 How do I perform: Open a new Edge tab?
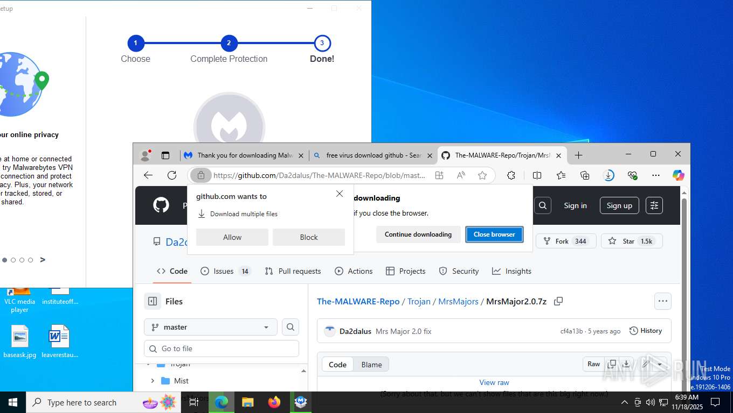(x=578, y=155)
